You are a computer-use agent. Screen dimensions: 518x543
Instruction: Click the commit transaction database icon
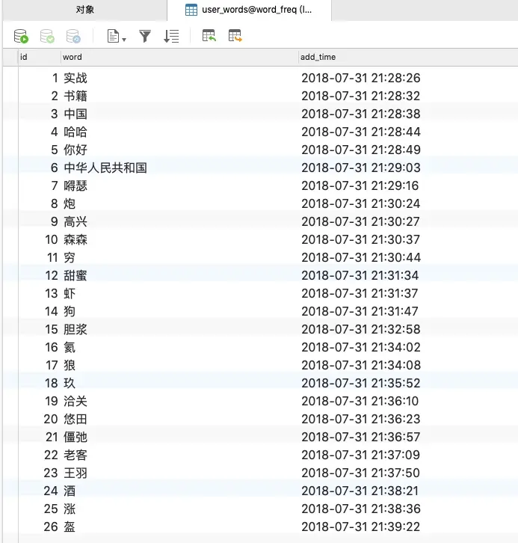pos(47,36)
